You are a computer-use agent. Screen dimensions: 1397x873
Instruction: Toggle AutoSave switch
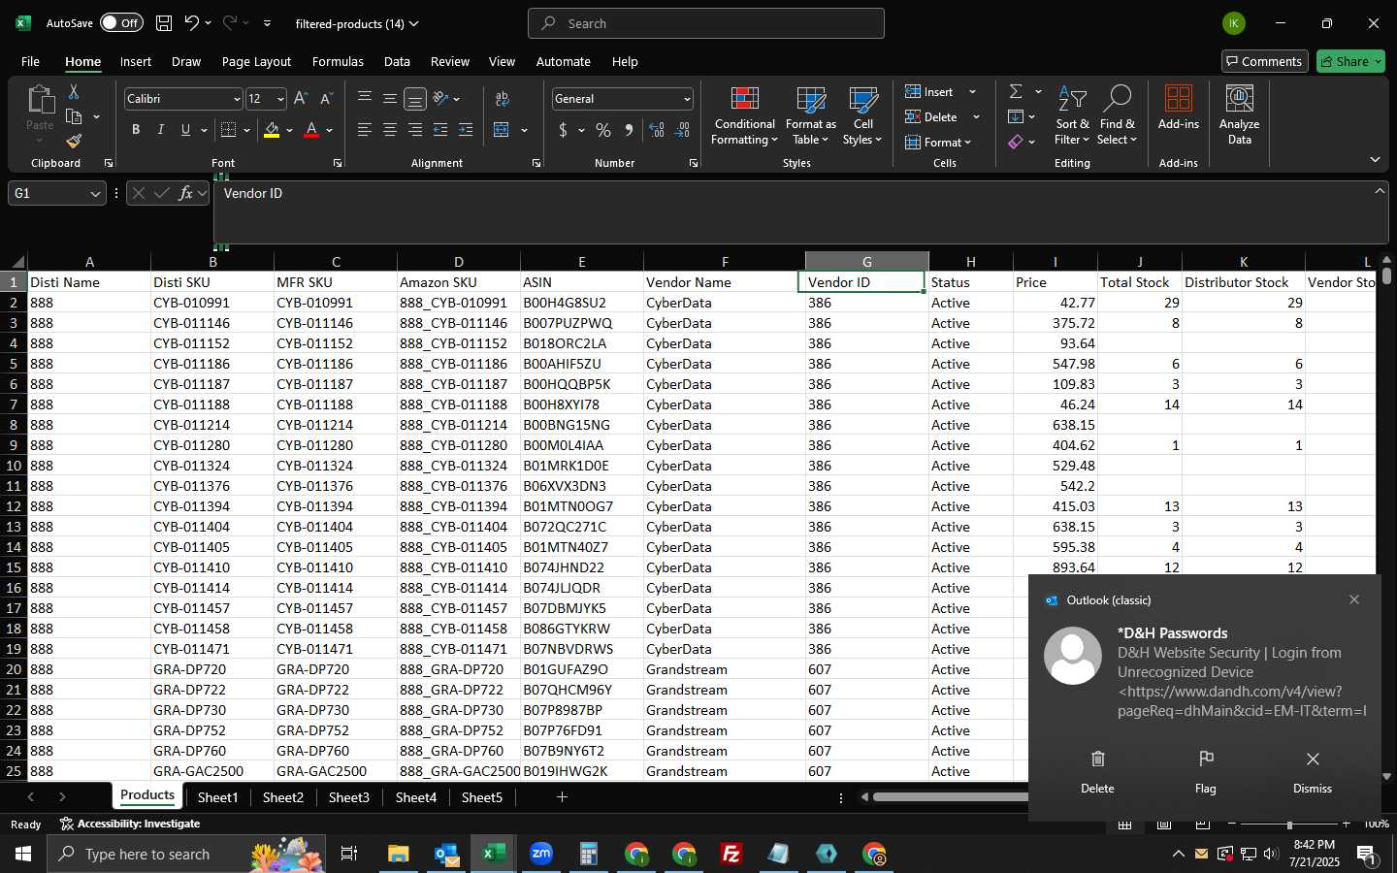[121, 23]
